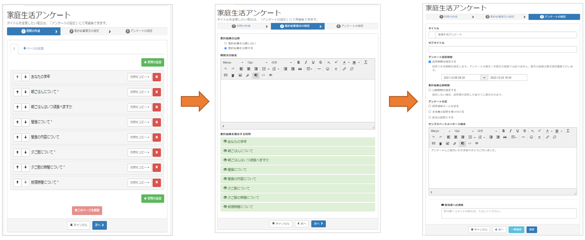Move 間食について question up
585x240 pixels.
pos(17,122)
